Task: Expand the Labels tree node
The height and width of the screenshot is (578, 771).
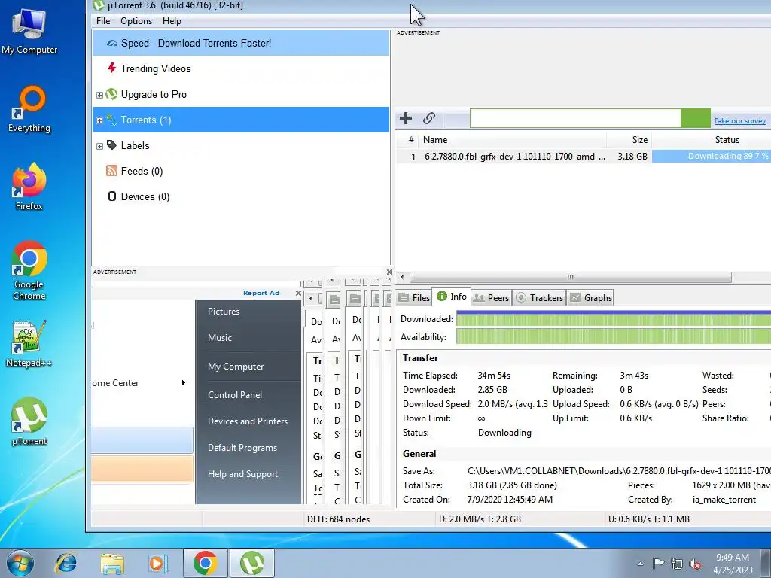Action: [99, 146]
